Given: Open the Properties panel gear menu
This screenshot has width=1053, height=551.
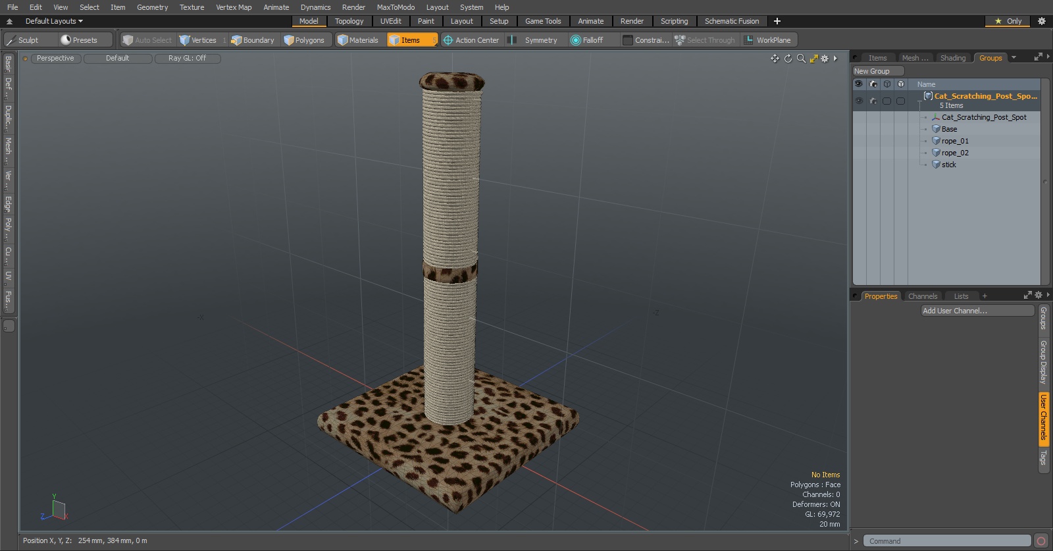Looking at the screenshot, I should tap(1039, 295).
